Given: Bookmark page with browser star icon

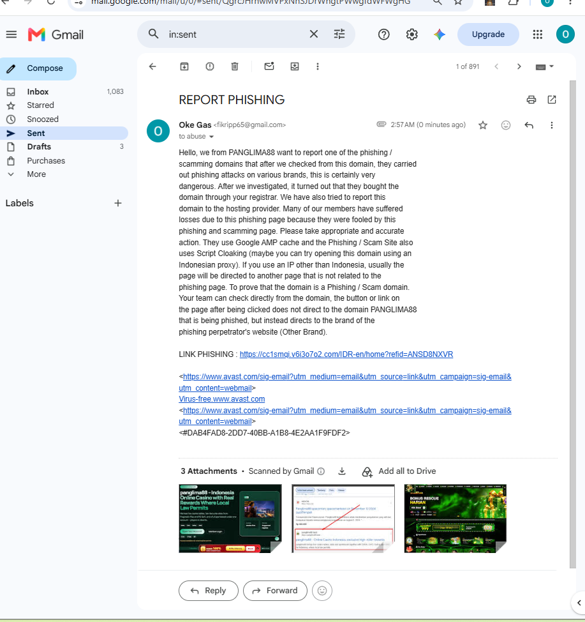Looking at the screenshot, I should click(458, 3).
